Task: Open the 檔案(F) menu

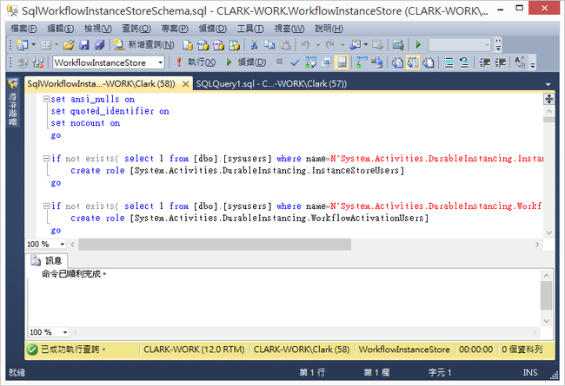Action: pyautogui.click(x=23, y=29)
